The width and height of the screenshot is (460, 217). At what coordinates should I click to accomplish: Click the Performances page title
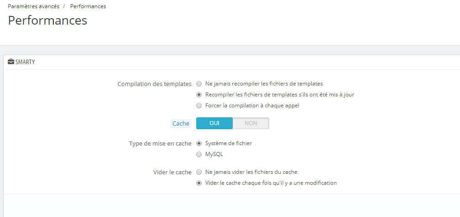click(x=47, y=20)
